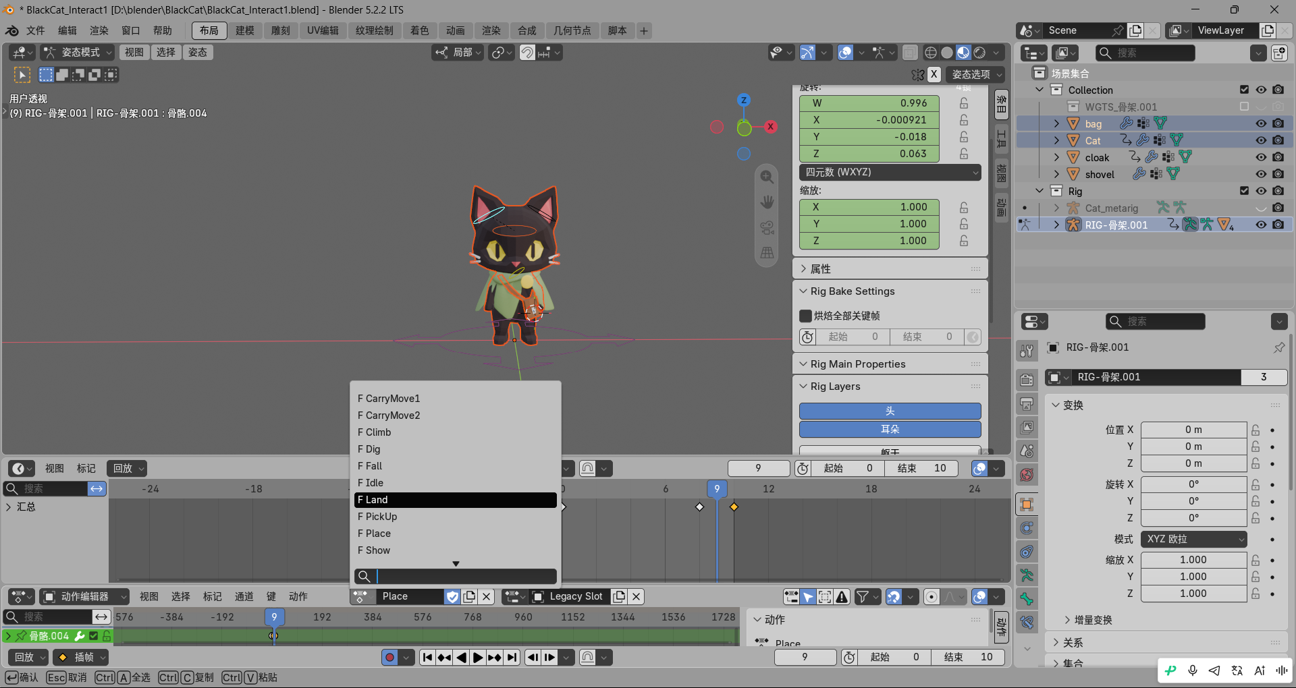1296x688 pixels.
Task: Click the action search field in popup
Action: coord(455,576)
